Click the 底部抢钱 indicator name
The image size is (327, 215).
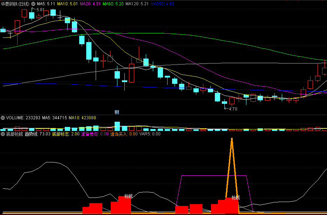[14, 134]
